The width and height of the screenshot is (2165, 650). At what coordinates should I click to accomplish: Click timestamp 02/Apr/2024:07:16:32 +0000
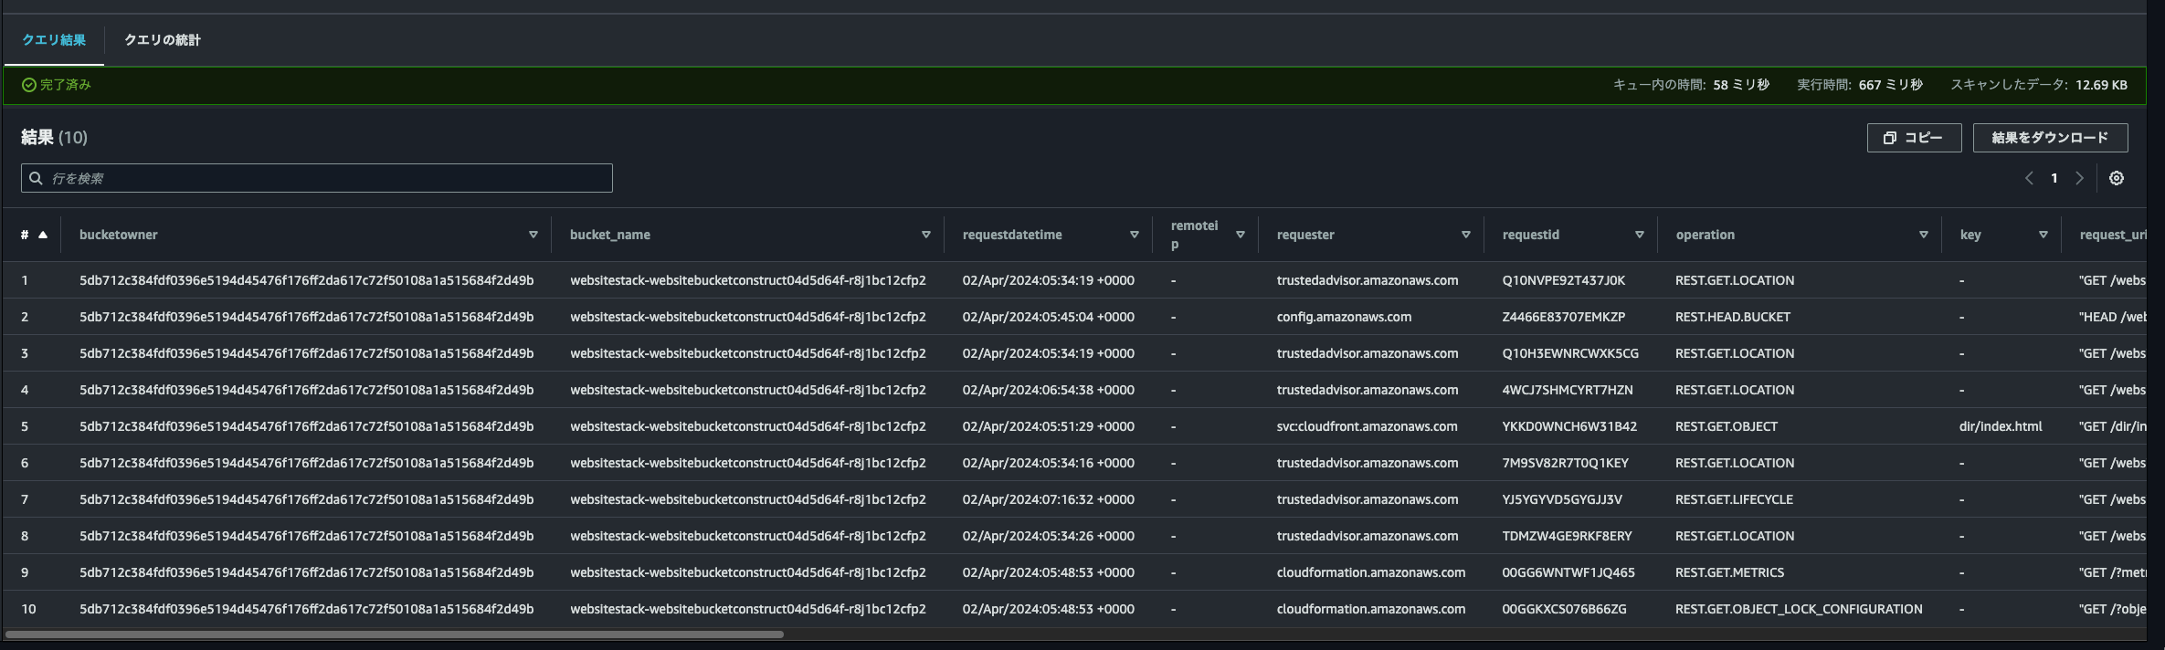pyautogui.click(x=1048, y=499)
